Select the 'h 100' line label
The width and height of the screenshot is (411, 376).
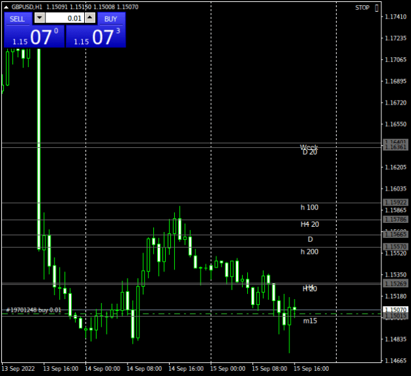309,207
